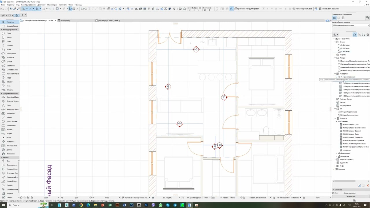This screenshot has height=208, width=370.
Task: Click Разблокировать Все button
Action: pos(302,9)
